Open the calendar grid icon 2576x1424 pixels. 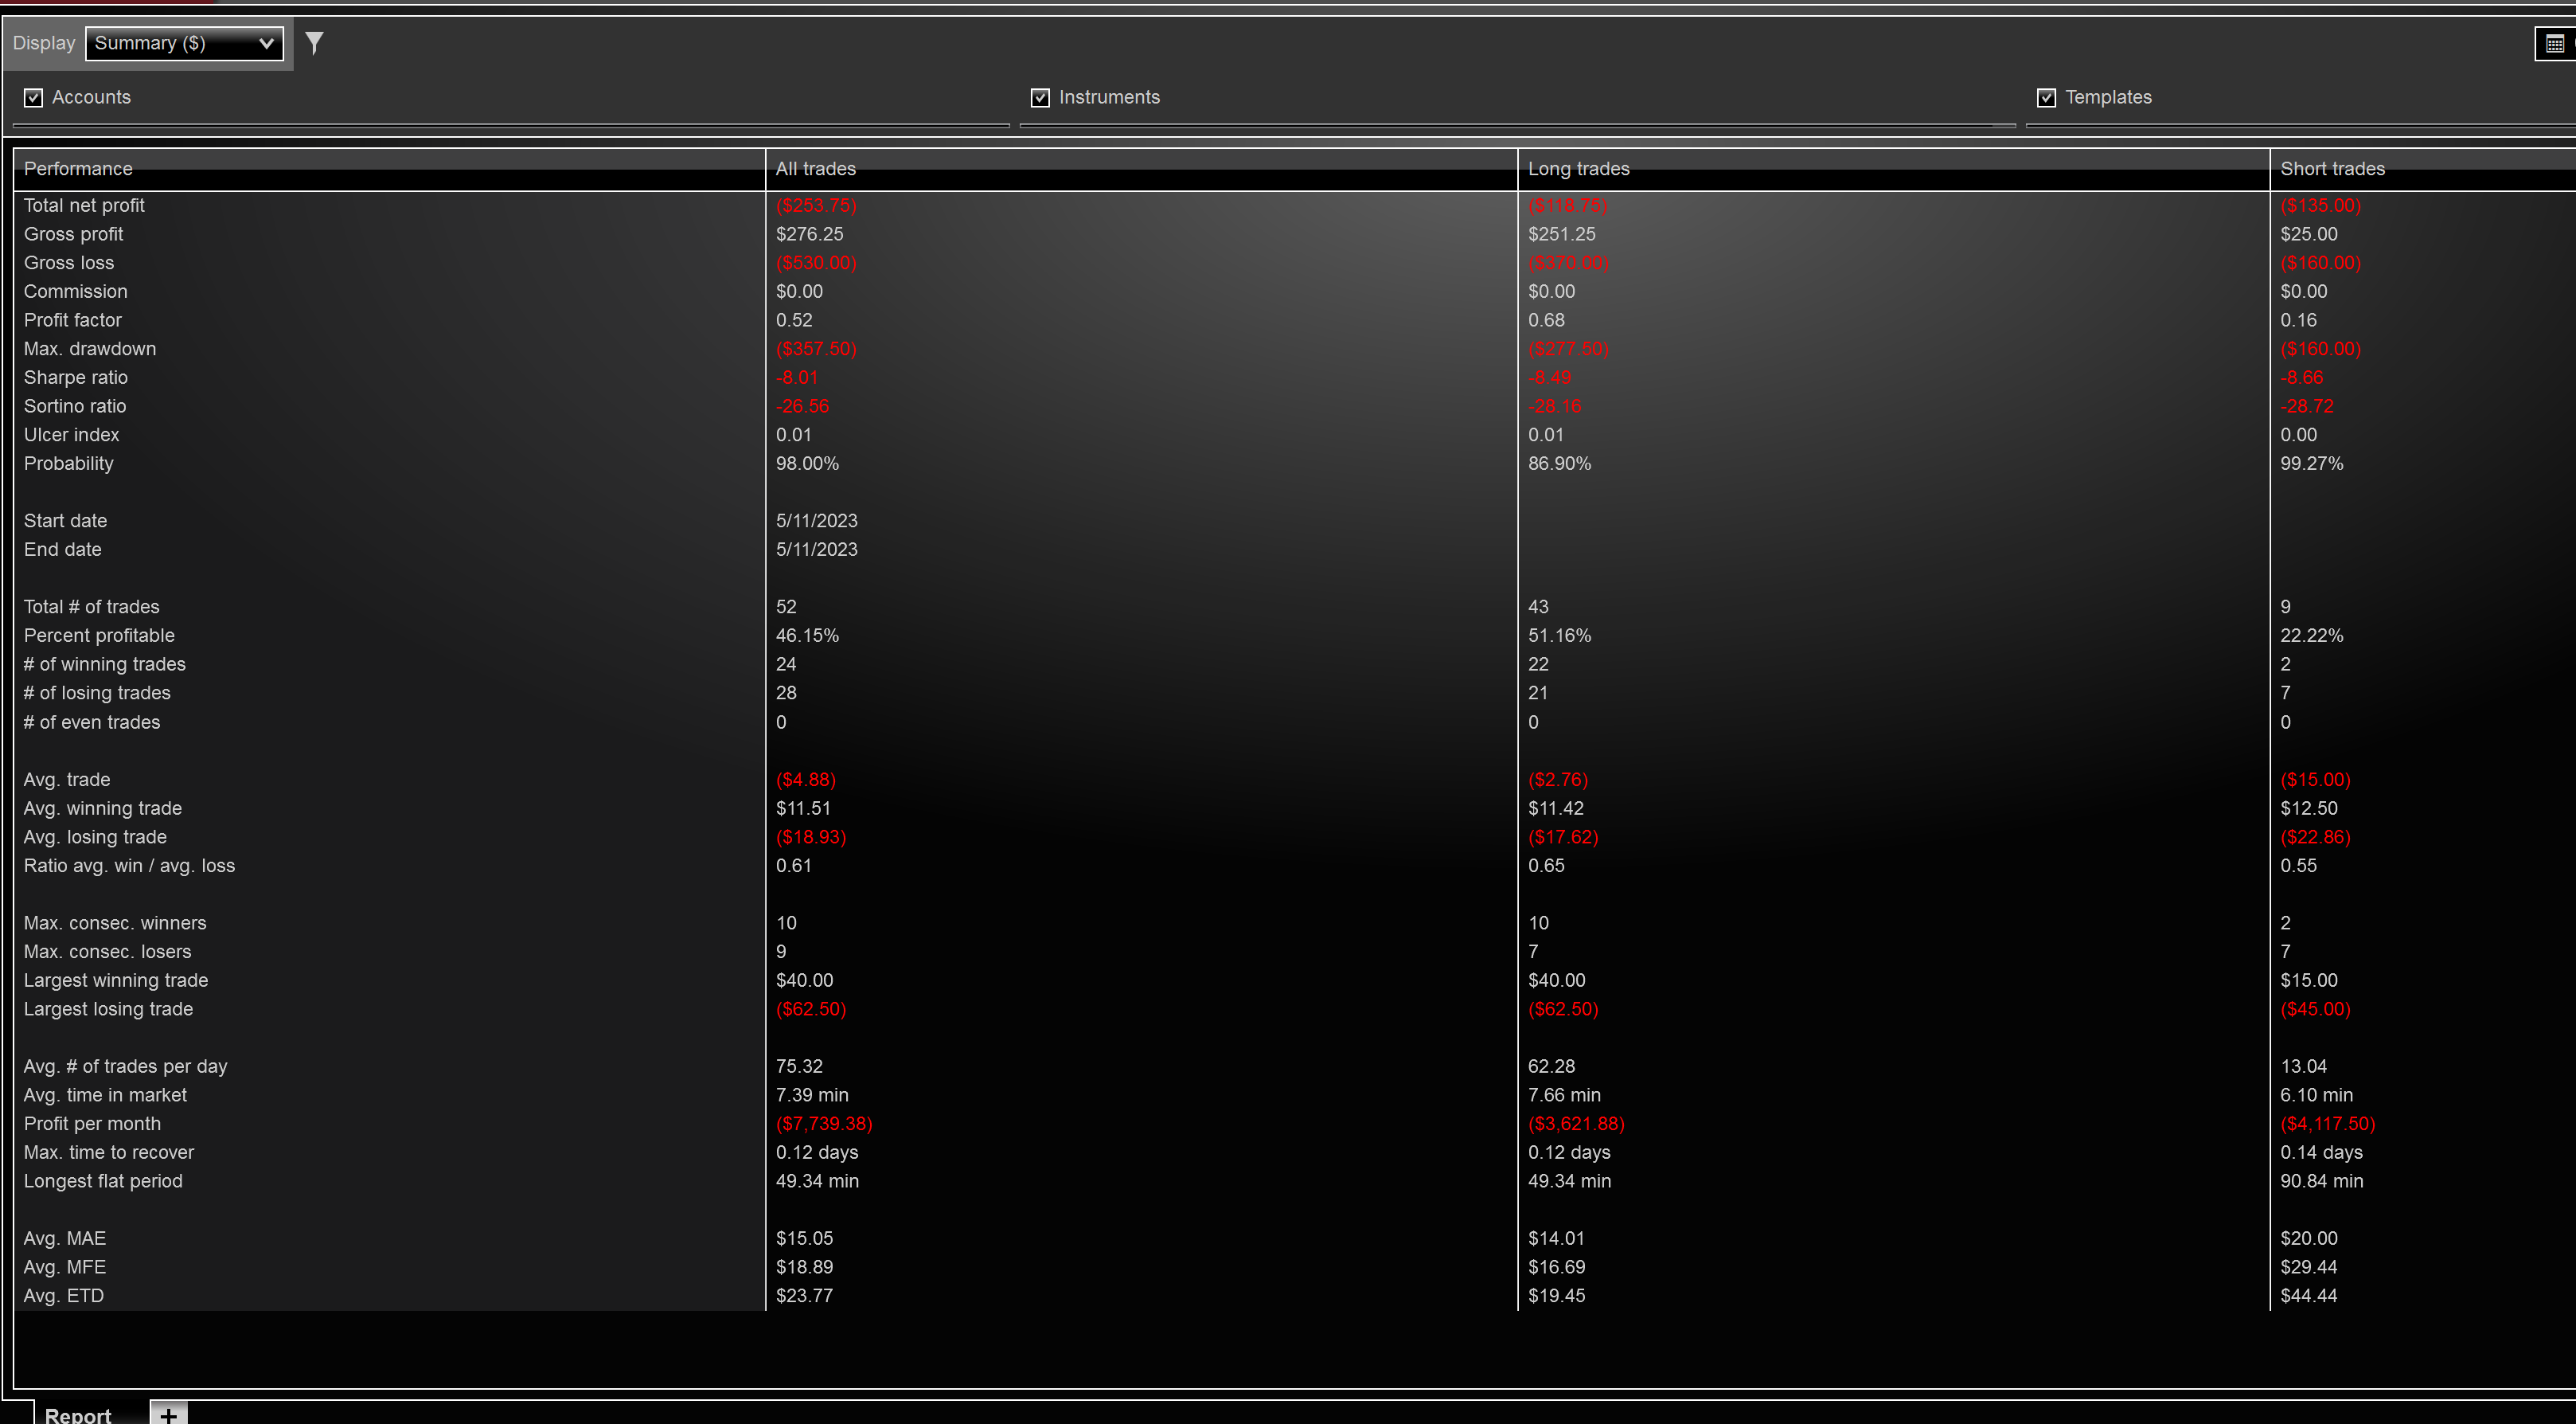[2555, 44]
